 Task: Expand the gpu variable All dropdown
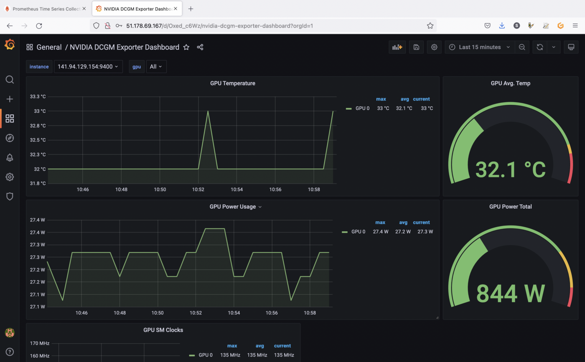click(x=156, y=66)
